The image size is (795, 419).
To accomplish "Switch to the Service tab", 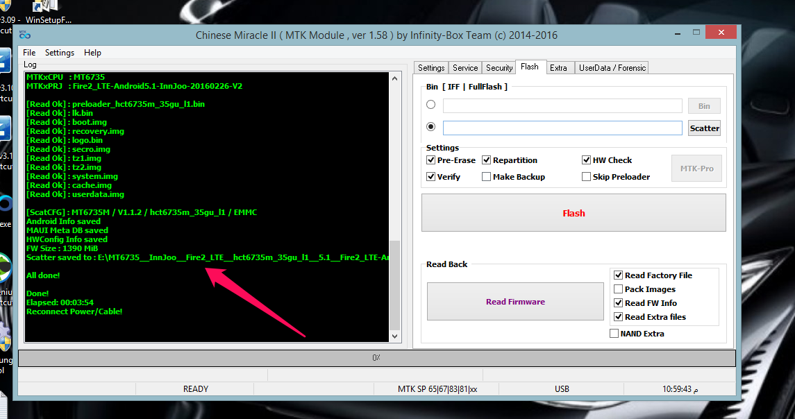I will point(465,68).
